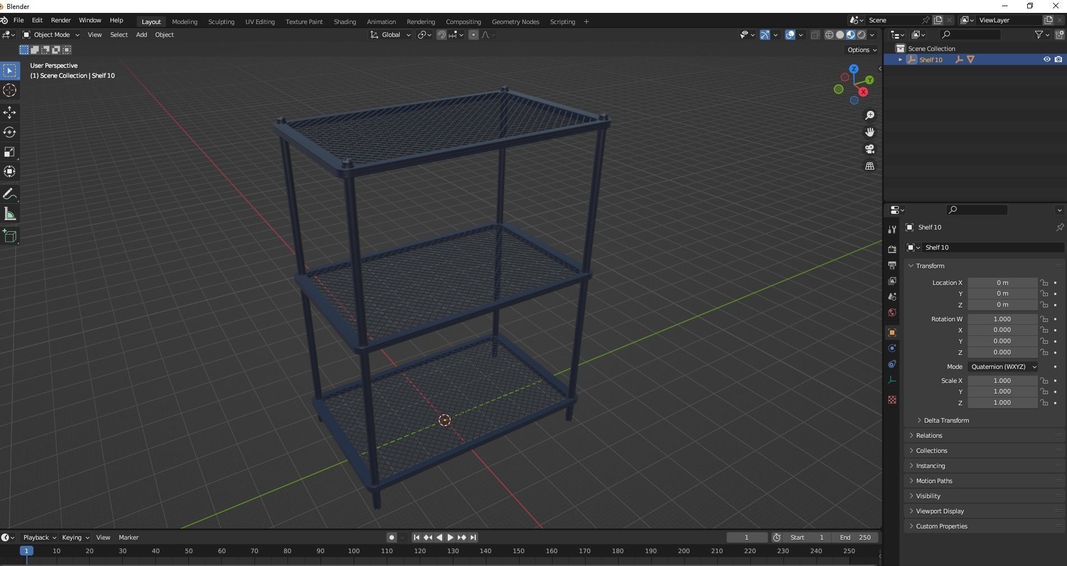Open the Render menu
1067x566 pixels.
click(x=61, y=20)
